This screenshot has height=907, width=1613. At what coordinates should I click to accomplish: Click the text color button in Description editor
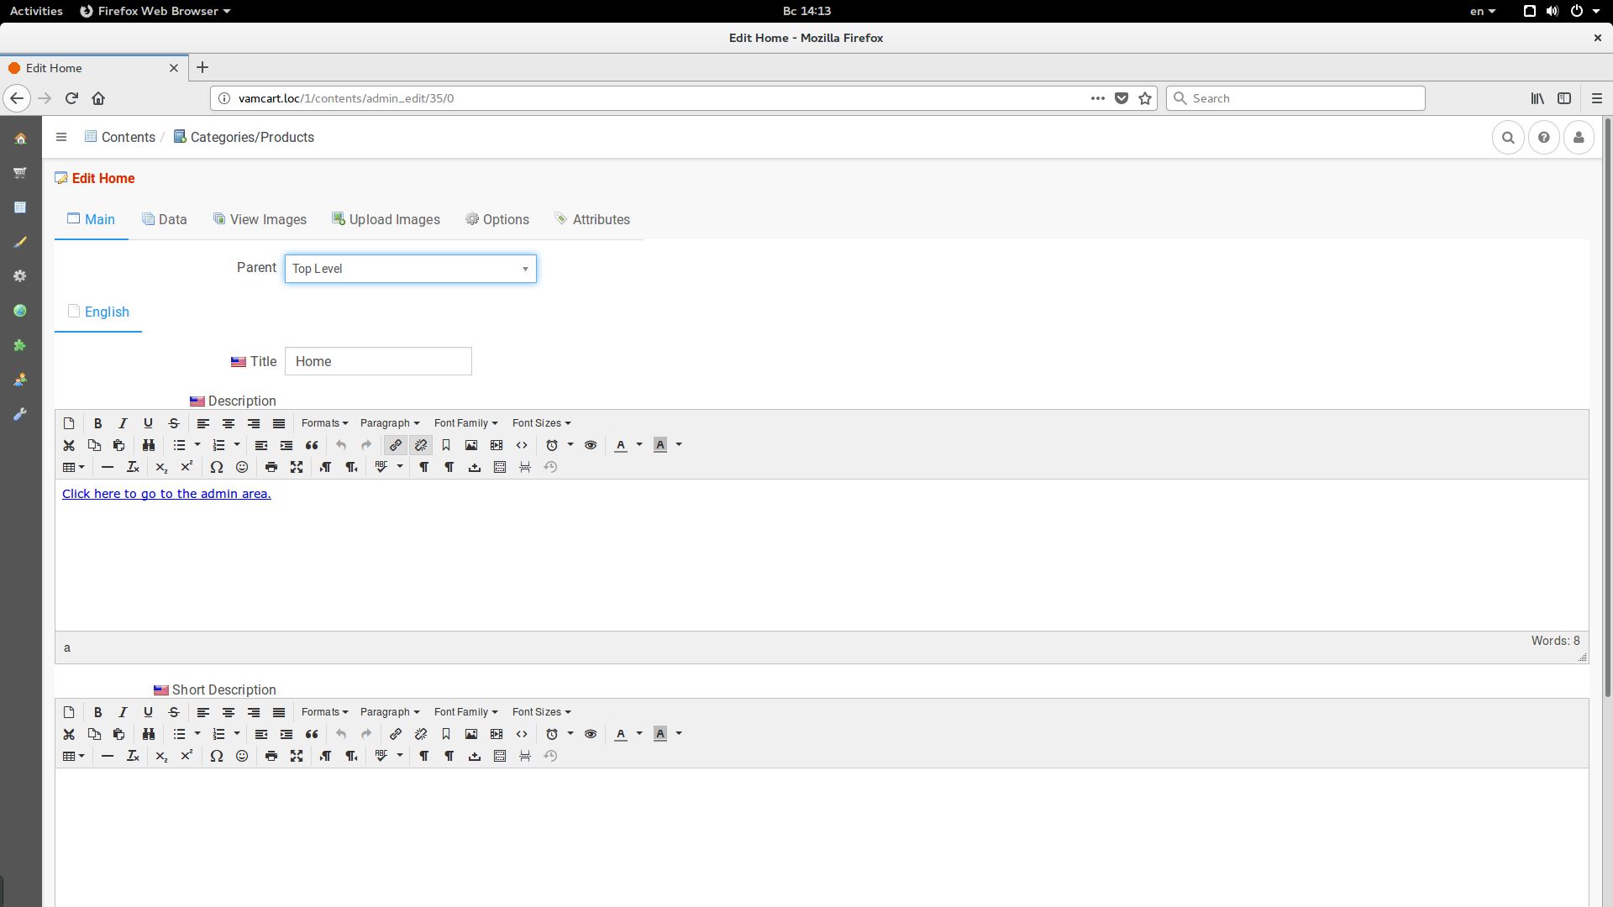click(x=621, y=445)
